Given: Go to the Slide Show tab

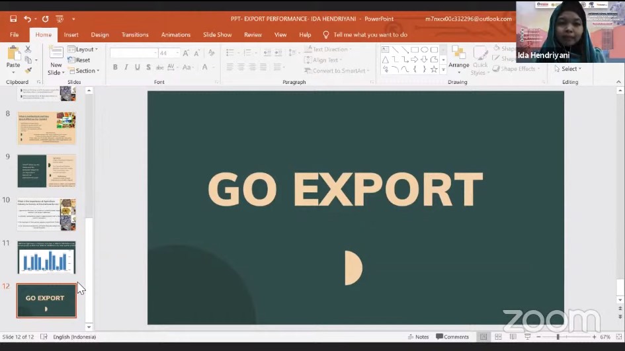Looking at the screenshot, I should point(217,34).
